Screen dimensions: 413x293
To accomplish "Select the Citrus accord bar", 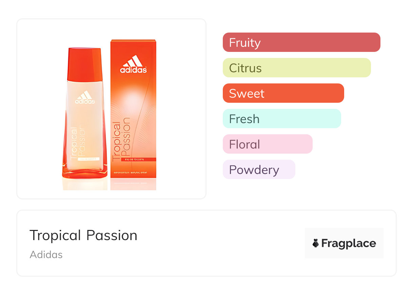I will coord(297,68).
